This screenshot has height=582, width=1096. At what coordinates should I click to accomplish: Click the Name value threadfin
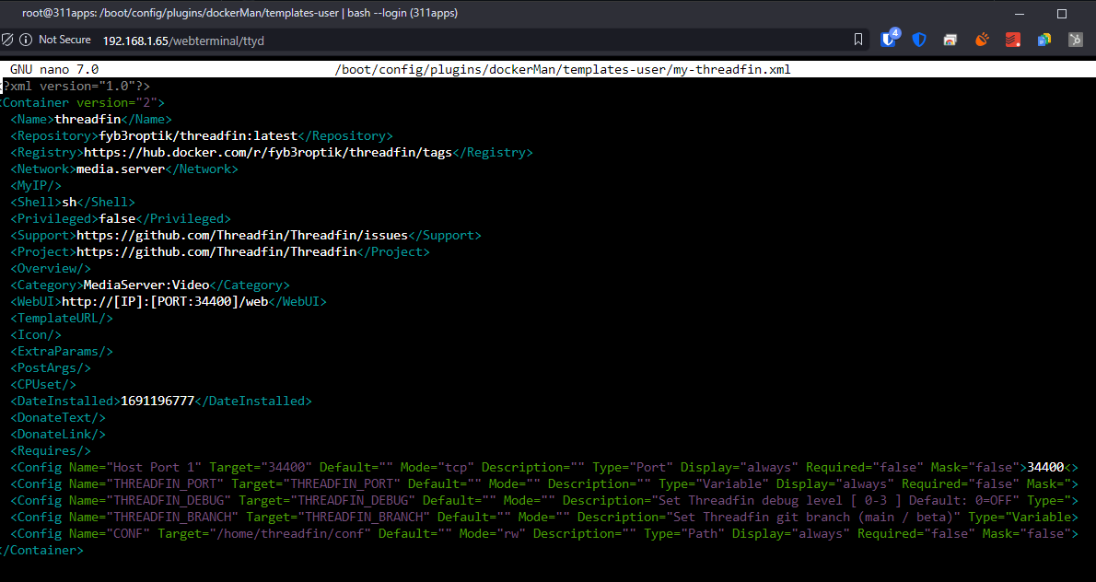coord(87,120)
